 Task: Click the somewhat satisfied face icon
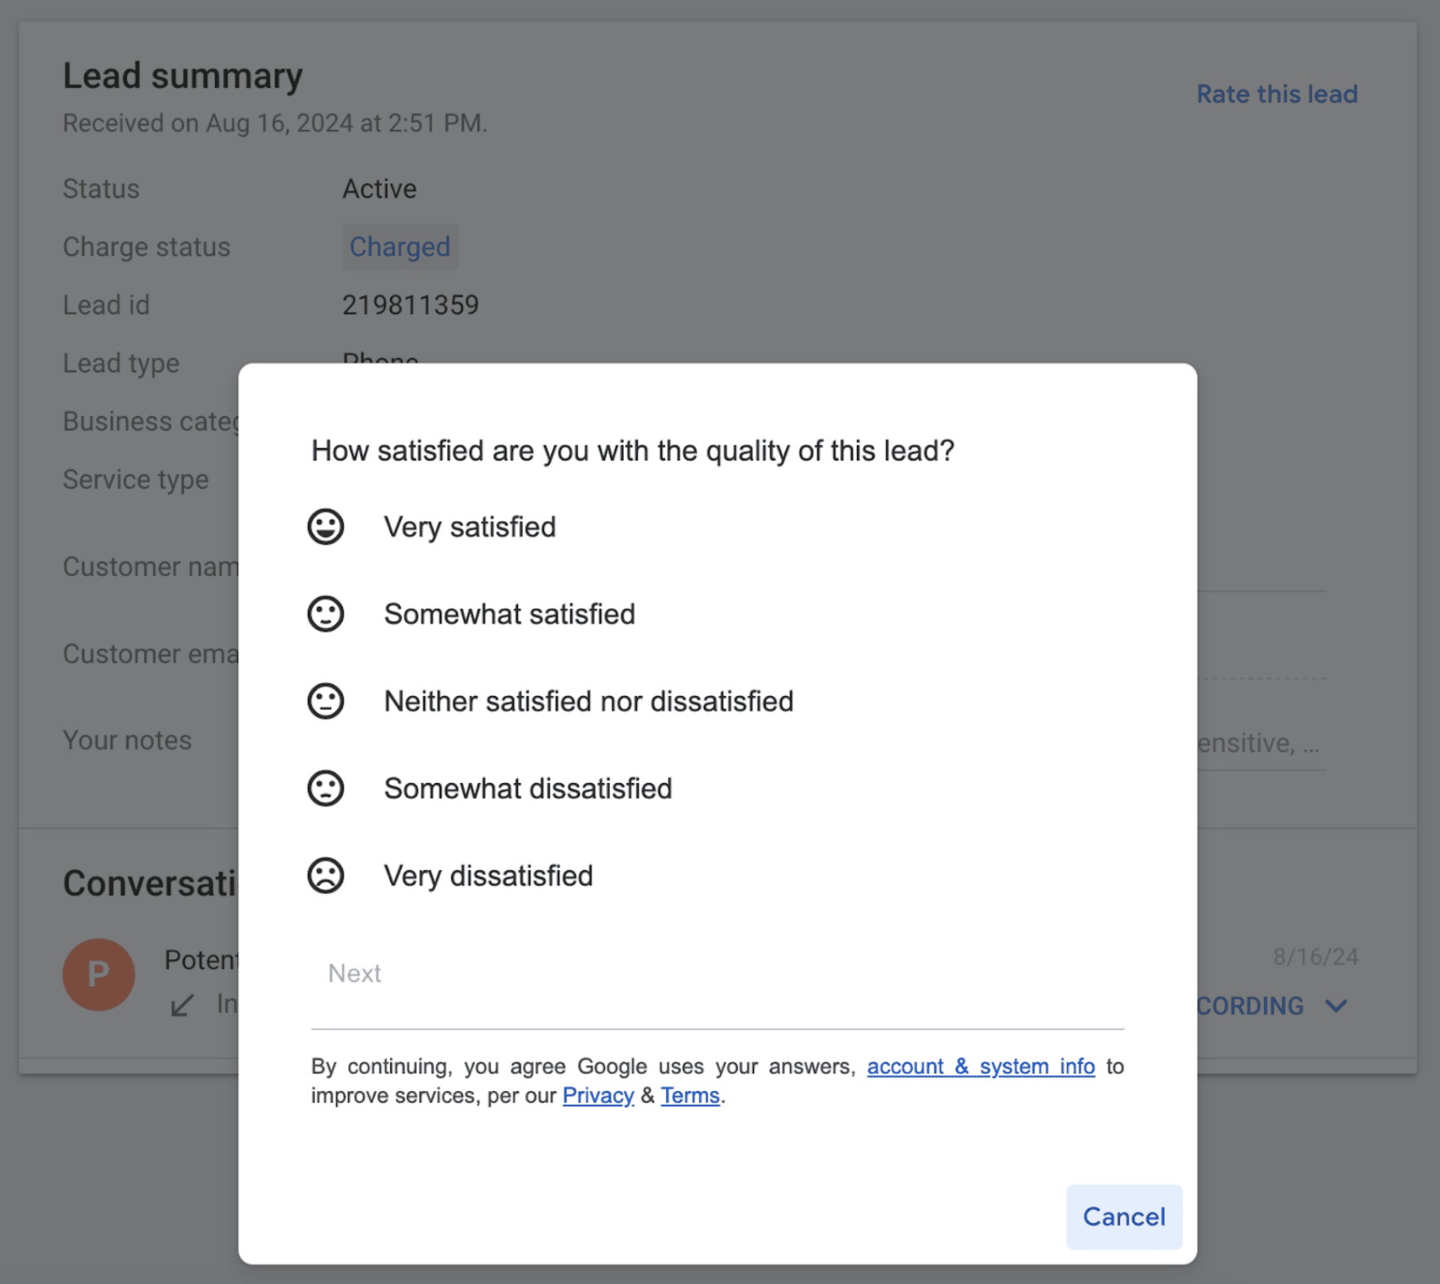pos(325,613)
